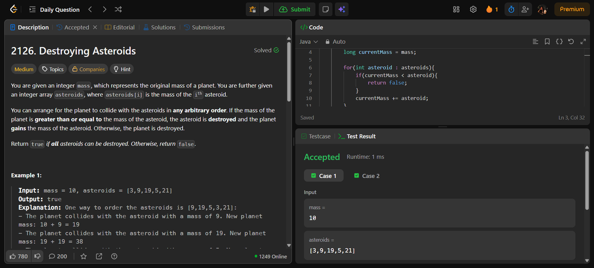This screenshot has width=594, height=268.
Task: Click the curly braces code icon
Action: point(558,42)
